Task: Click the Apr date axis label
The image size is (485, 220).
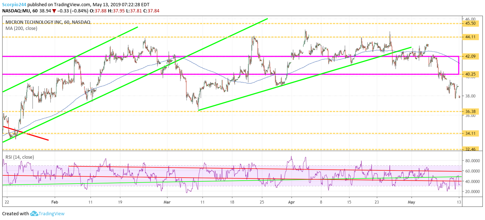Action: pos(291,201)
